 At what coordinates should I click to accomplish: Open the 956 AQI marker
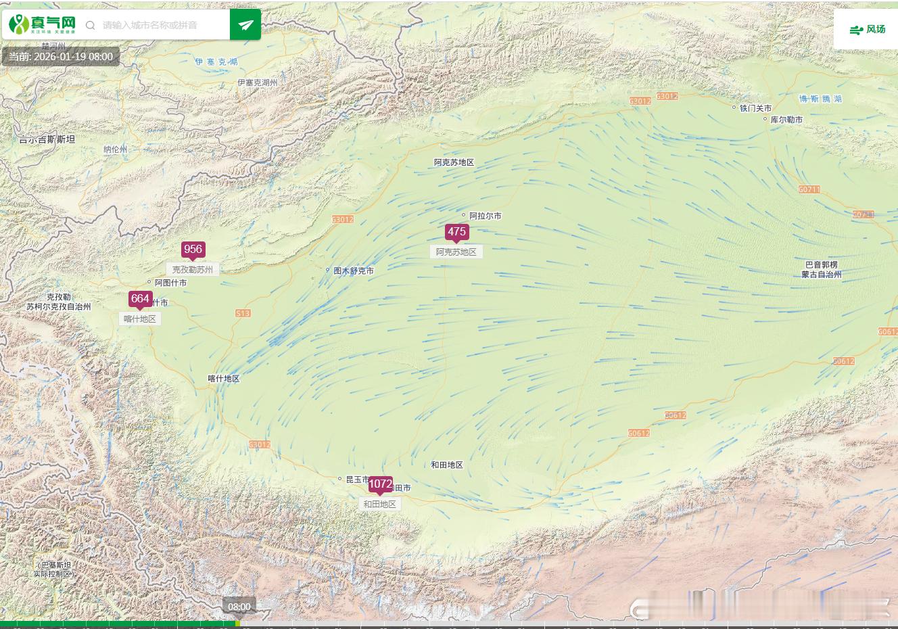click(193, 250)
